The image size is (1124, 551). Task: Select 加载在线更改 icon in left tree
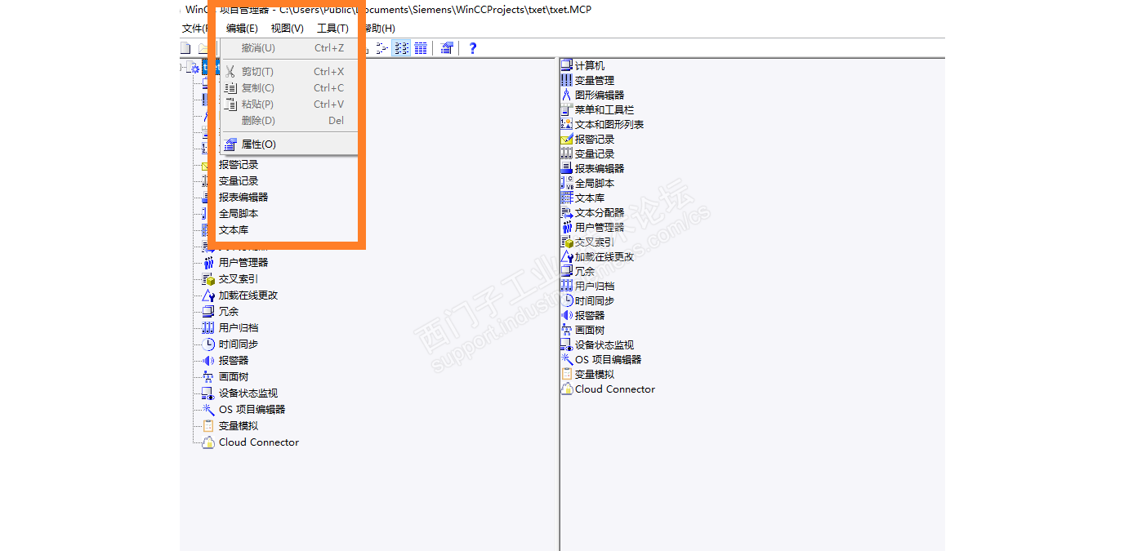pyautogui.click(x=208, y=295)
